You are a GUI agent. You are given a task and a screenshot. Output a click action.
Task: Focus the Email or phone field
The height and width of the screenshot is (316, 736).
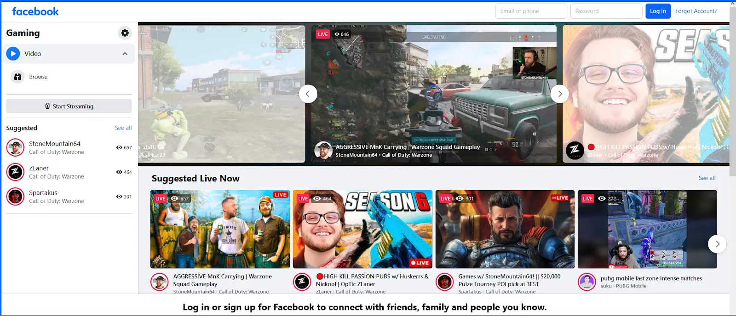pos(531,11)
